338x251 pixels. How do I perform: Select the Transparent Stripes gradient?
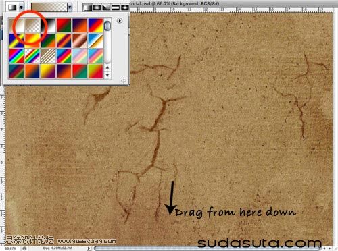click(x=48, y=56)
